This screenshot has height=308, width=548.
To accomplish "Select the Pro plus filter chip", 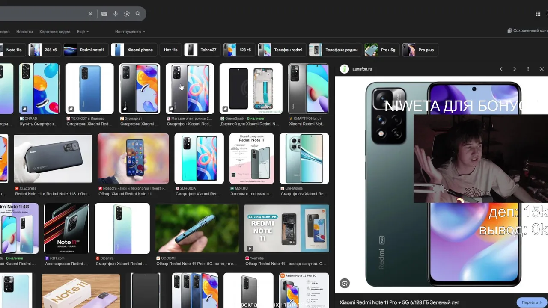I will (x=420, y=50).
